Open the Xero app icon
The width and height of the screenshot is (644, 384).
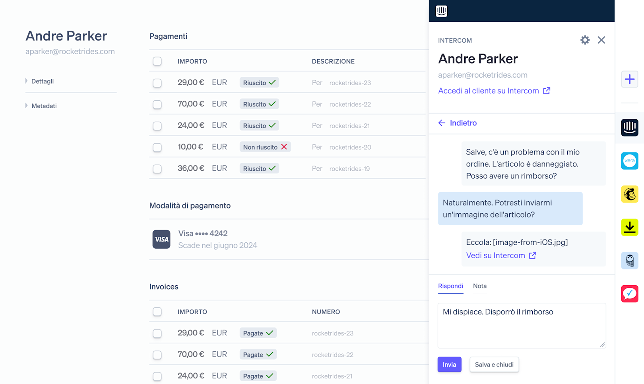(630, 161)
